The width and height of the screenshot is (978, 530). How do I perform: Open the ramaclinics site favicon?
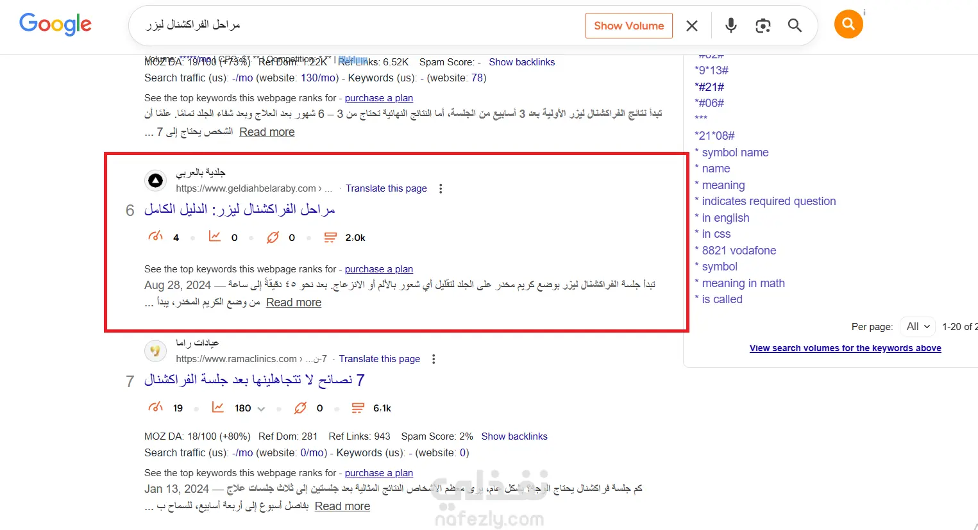[155, 351]
